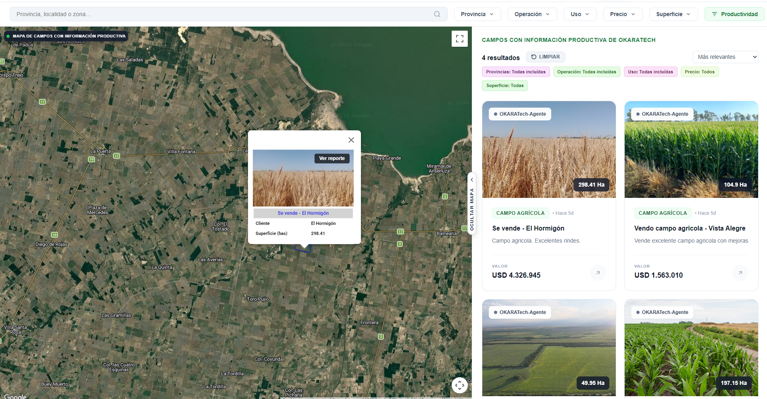Click the 'Mapa de campos con información productiva' badge
This screenshot has width=767, height=399.
[66, 36]
